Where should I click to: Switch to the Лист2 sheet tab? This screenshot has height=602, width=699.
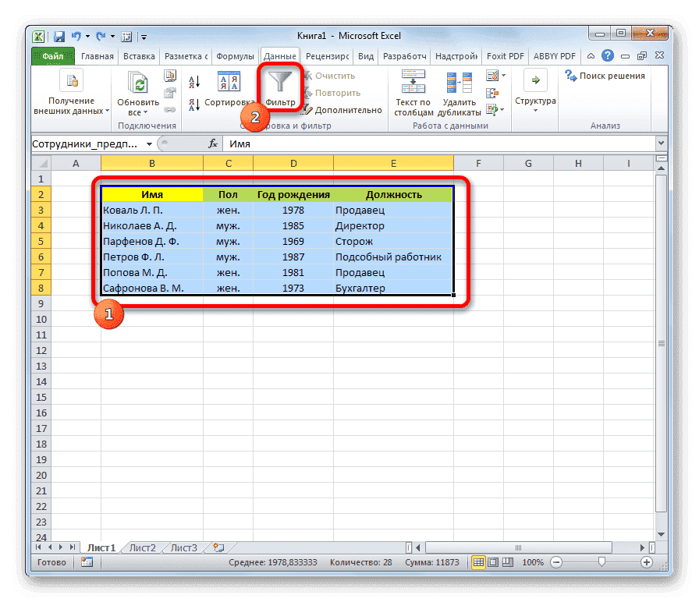click(x=141, y=547)
